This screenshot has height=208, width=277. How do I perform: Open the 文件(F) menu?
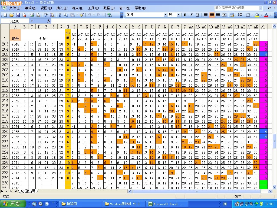(x=15, y=8)
